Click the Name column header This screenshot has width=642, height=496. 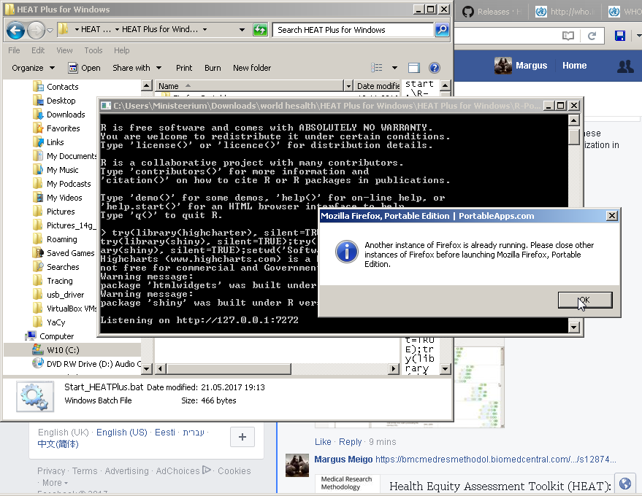[x=249, y=86]
